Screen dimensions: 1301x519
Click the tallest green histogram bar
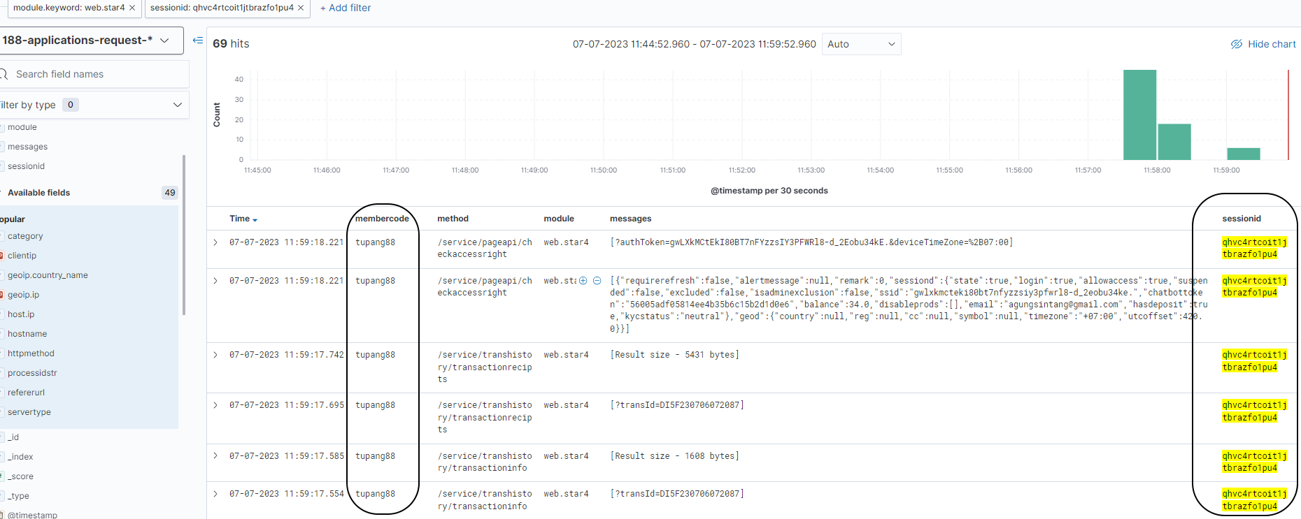(1139, 115)
